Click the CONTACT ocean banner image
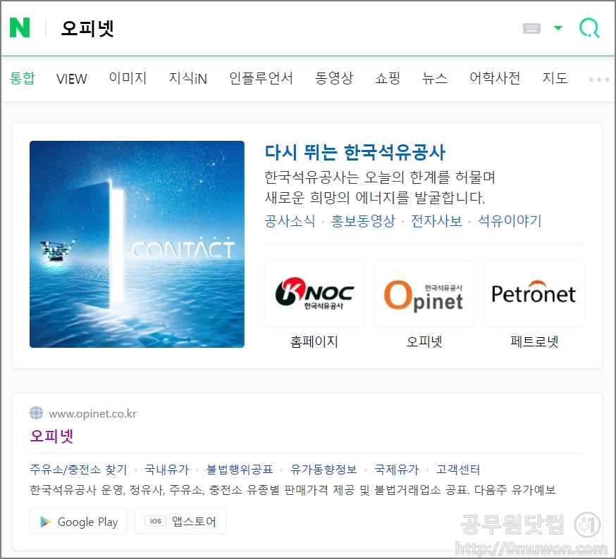Viewport: 616px width, 559px height. (x=137, y=244)
